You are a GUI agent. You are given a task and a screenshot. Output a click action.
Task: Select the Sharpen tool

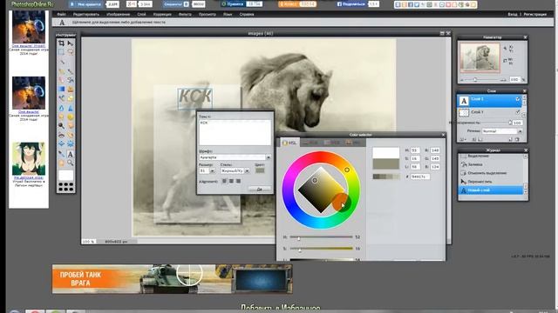(71, 108)
